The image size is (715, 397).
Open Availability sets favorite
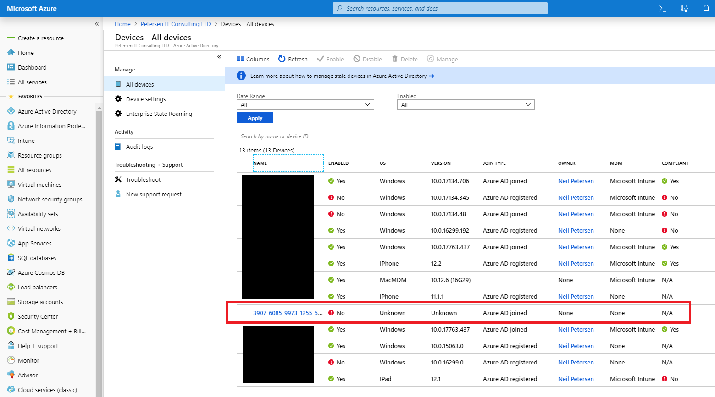point(38,214)
